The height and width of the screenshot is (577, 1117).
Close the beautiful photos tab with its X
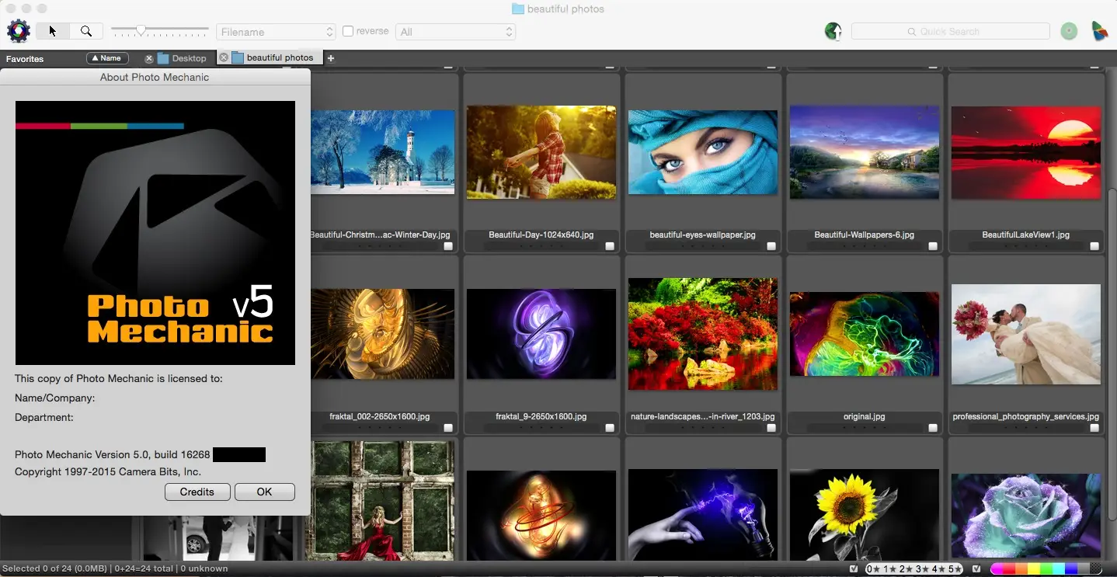pos(224,57)
